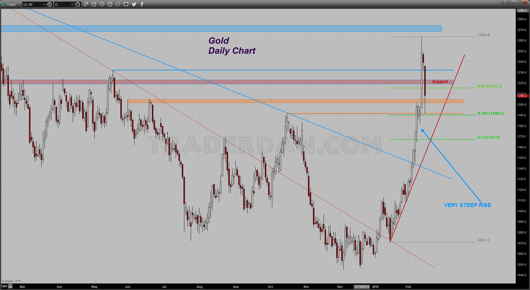Click the symbol link arrows icon

[118, 4]
